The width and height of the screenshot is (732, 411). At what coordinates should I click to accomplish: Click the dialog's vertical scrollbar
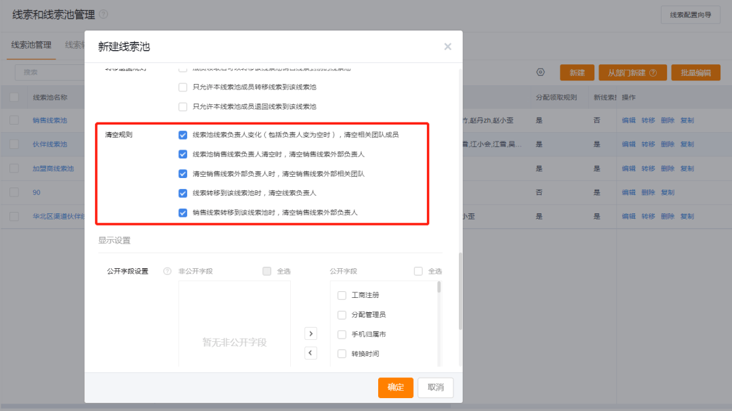(460, 291)
